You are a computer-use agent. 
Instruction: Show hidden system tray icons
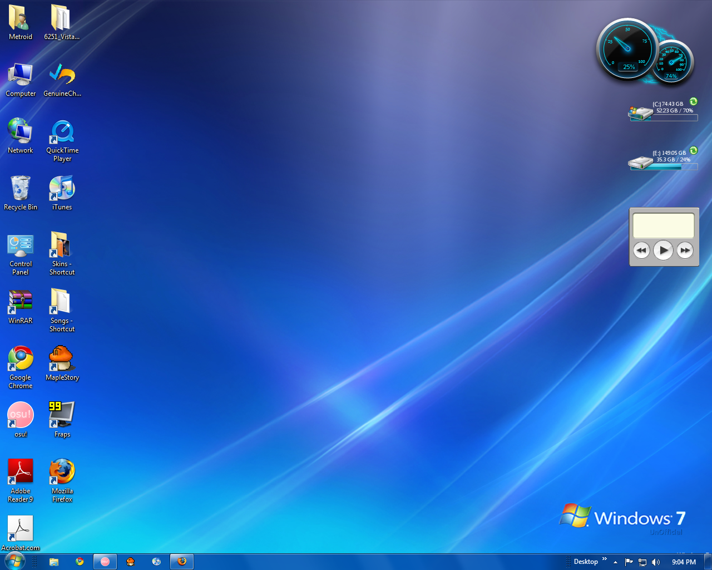point(615,562)
